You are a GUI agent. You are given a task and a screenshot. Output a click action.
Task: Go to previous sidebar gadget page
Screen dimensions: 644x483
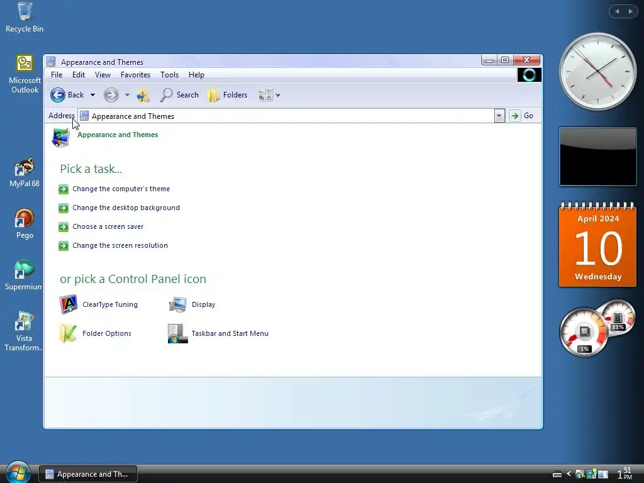point(617,11)
